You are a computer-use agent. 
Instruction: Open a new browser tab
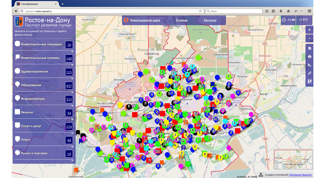pyautogui.click(x=63, y=4)
